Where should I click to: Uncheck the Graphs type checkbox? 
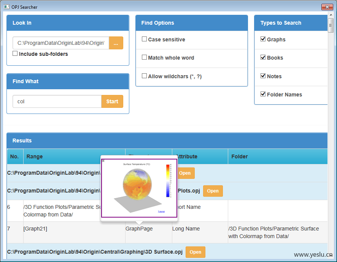tap(263, 39)
